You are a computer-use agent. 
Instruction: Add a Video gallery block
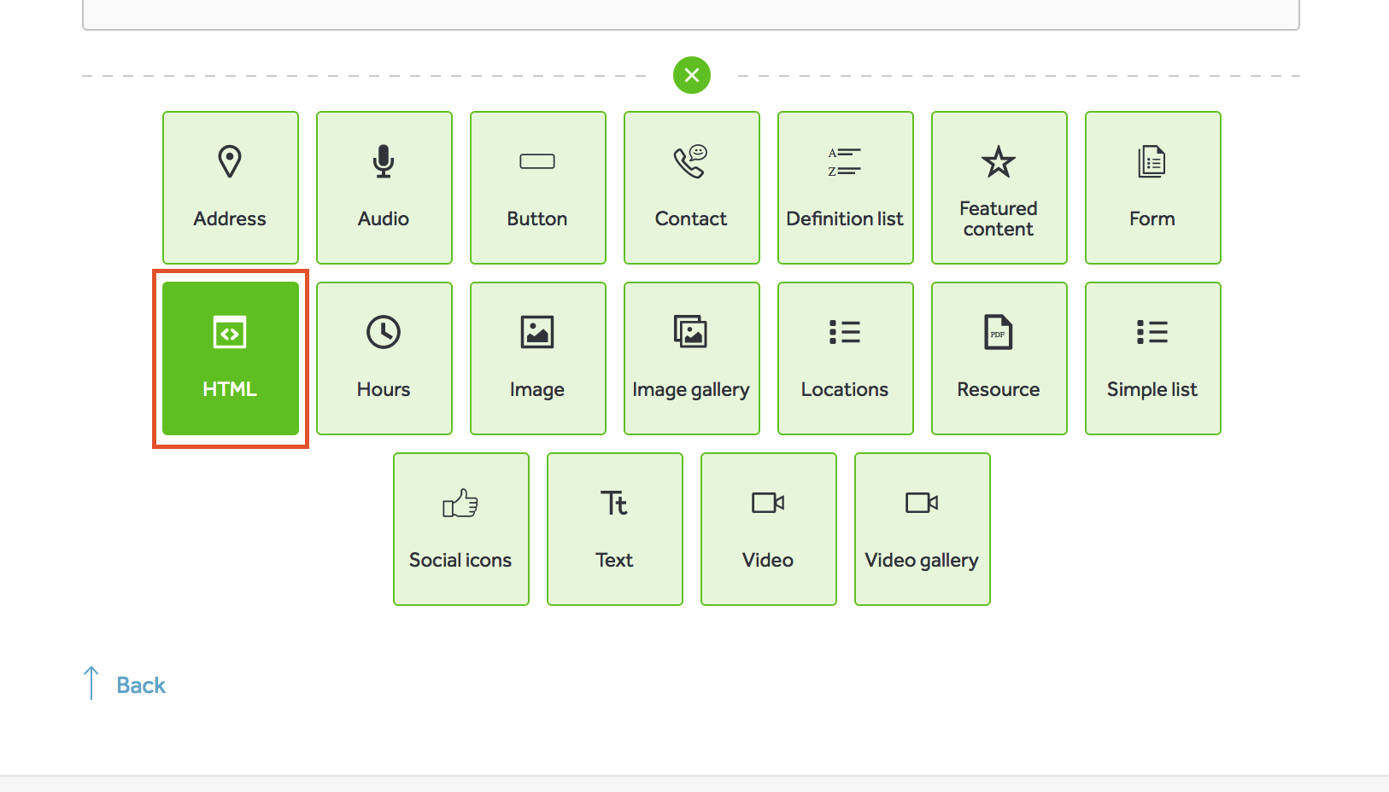click(923, 529)
